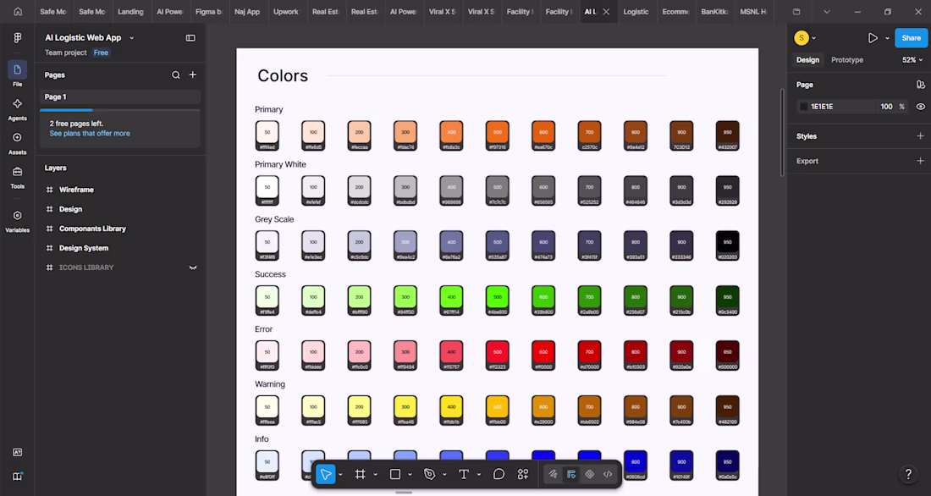The image size is (931, 496).
Task: Open the AI text icon in left sidebar
Action: 17,453
